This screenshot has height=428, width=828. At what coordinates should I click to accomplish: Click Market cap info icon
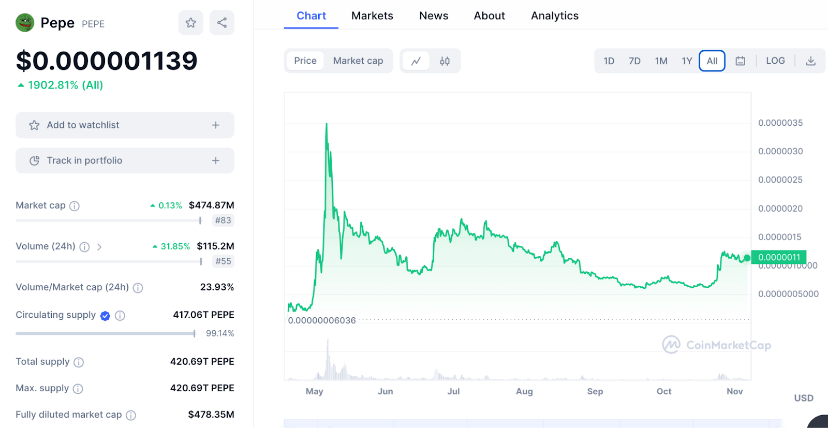[x=75, y=206]
